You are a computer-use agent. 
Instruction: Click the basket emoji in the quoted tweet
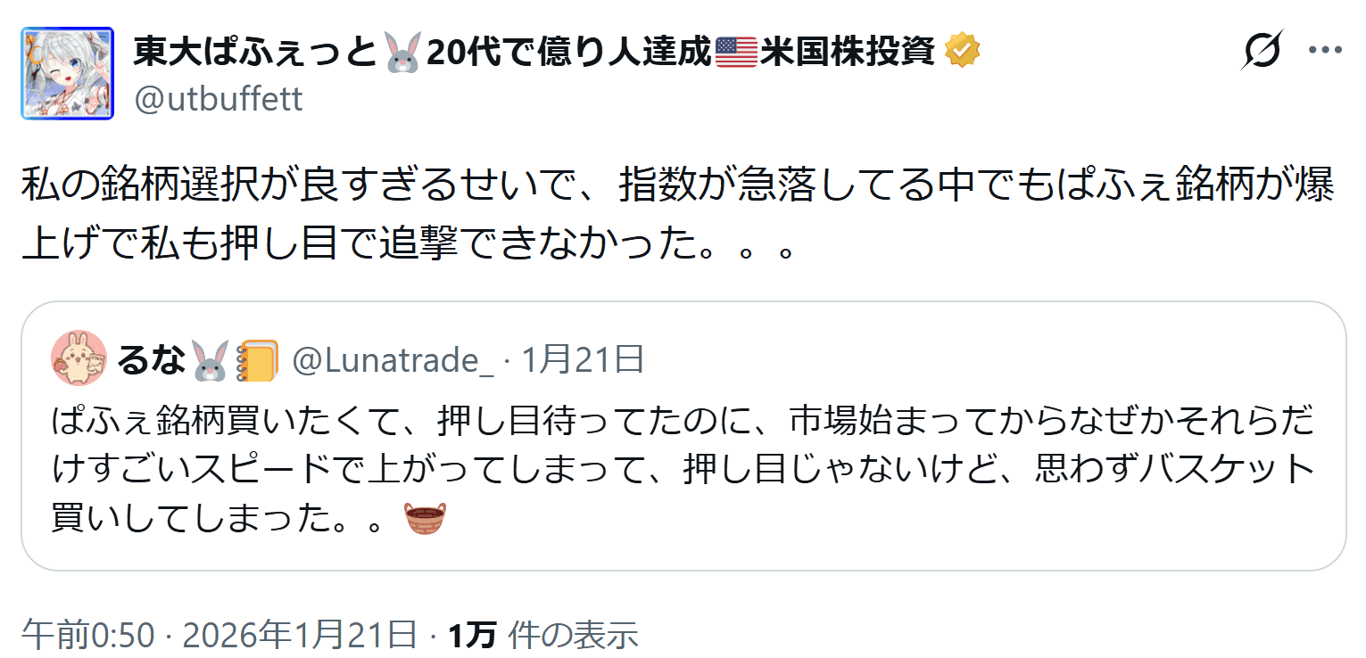click(425, 519)
